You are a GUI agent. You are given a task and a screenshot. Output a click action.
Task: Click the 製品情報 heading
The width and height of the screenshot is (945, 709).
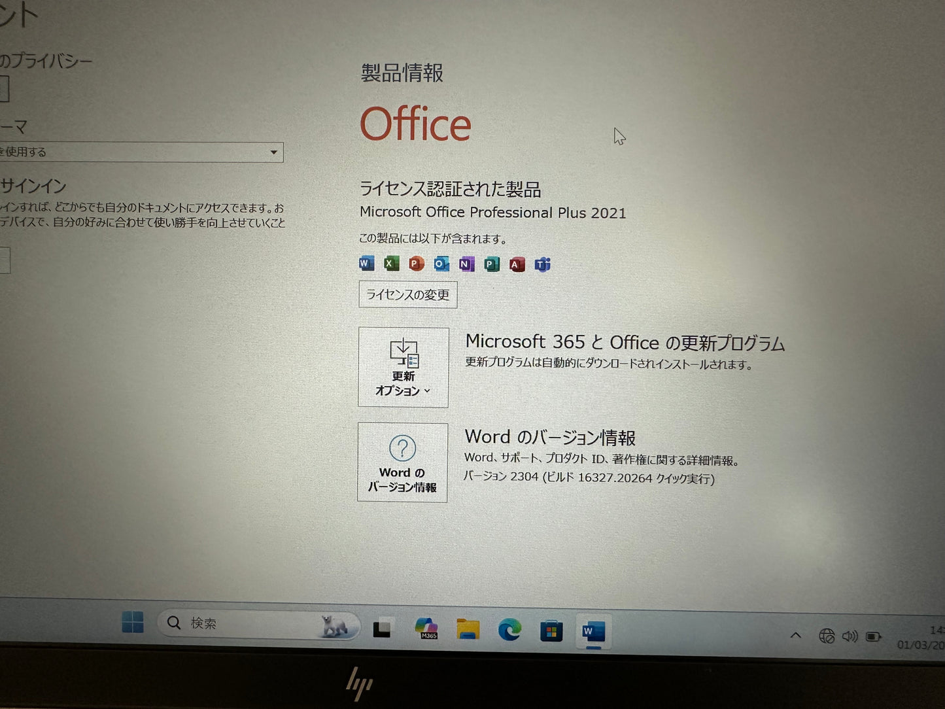coord(402,73)
